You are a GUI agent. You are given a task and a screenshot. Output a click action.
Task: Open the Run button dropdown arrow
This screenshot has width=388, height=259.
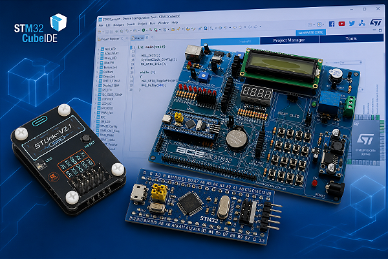click(147, 30)
